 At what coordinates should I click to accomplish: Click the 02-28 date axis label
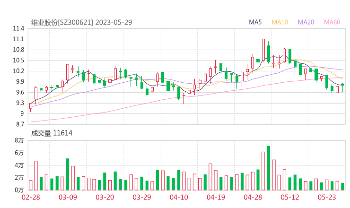31,197
